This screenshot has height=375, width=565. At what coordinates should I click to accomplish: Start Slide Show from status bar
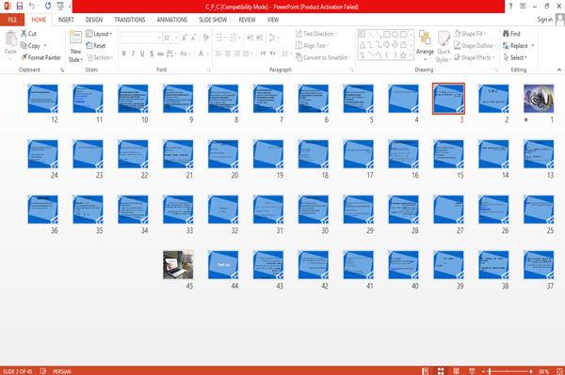point(472,371)
